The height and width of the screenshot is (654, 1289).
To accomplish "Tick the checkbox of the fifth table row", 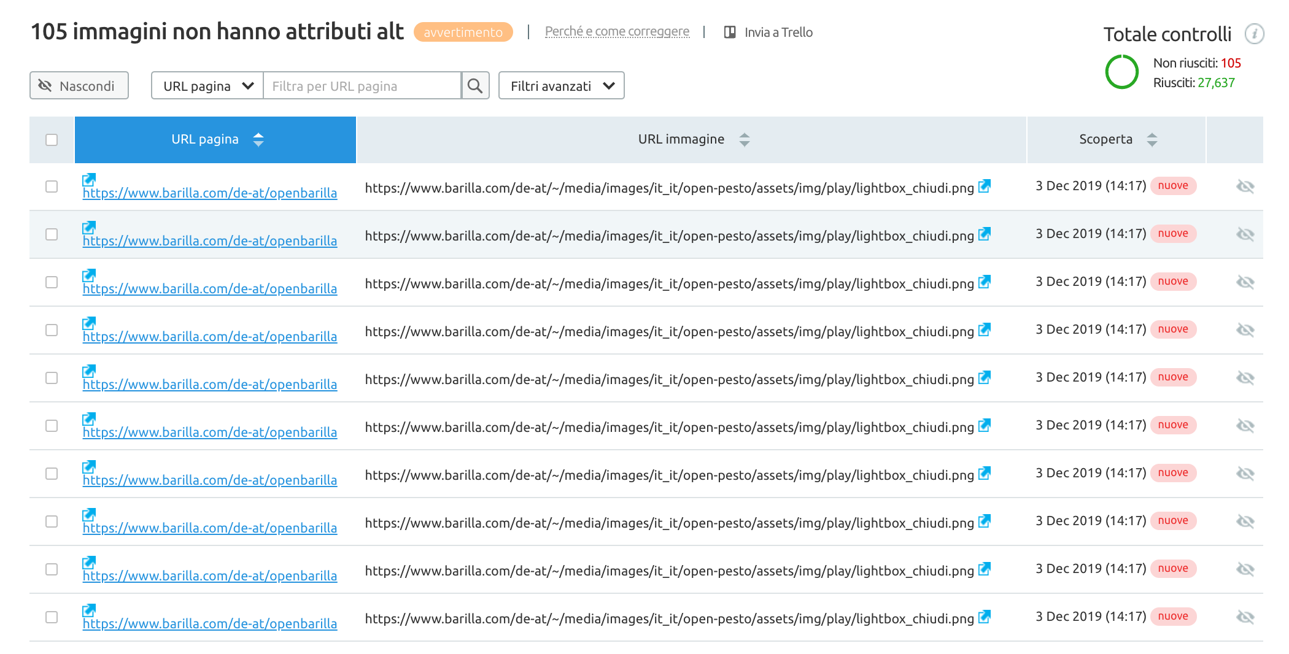I will pyautogui.click(x=52, y=378).
